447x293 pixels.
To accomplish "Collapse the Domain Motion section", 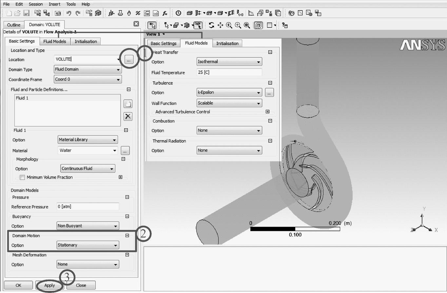I will tap(127, 235).
